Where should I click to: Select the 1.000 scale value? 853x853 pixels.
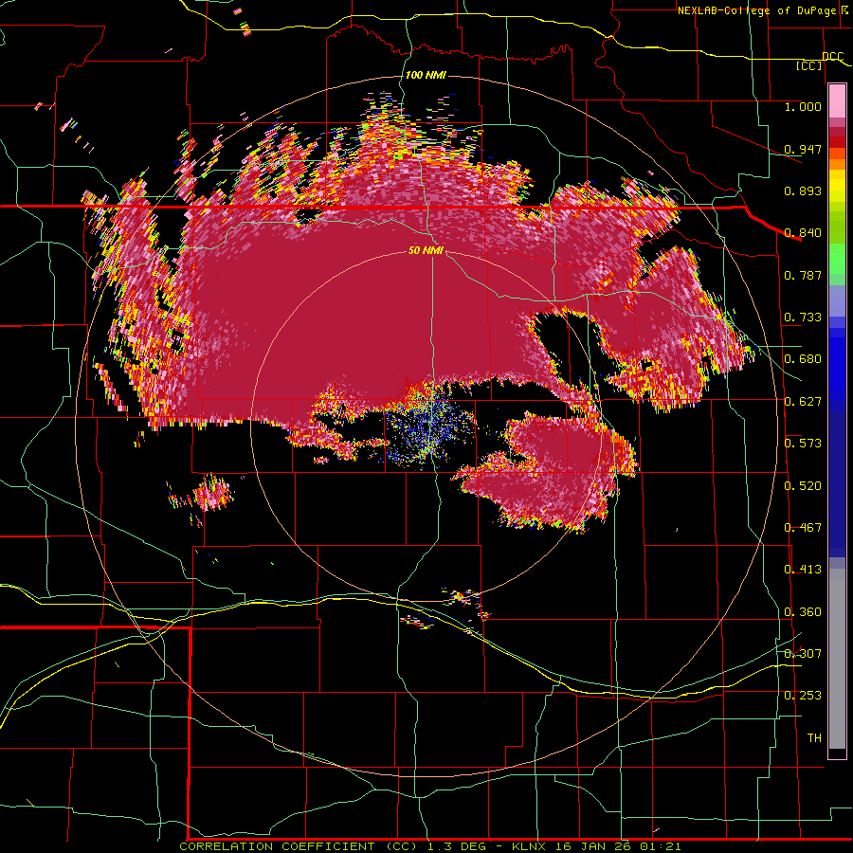(803, 106)
